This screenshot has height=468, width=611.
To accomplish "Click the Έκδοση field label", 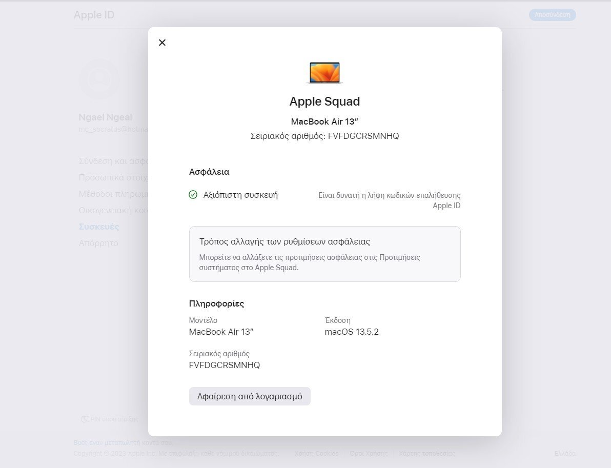I will tap(337, 320).
